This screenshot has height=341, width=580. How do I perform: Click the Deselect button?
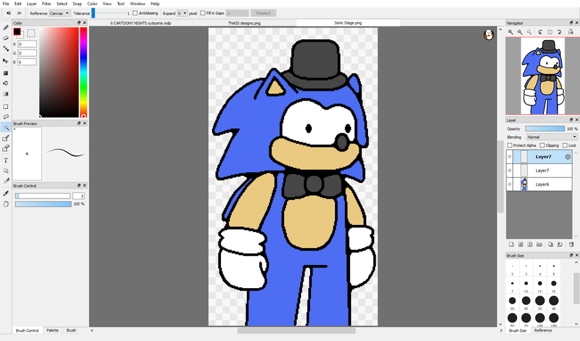point(264,14)
